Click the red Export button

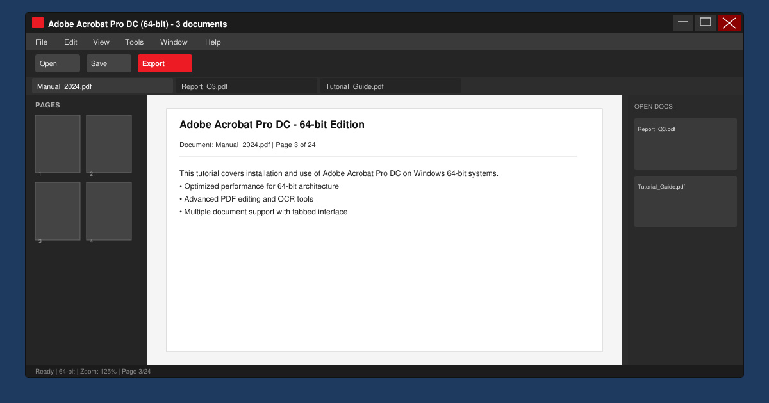[165, 63]
